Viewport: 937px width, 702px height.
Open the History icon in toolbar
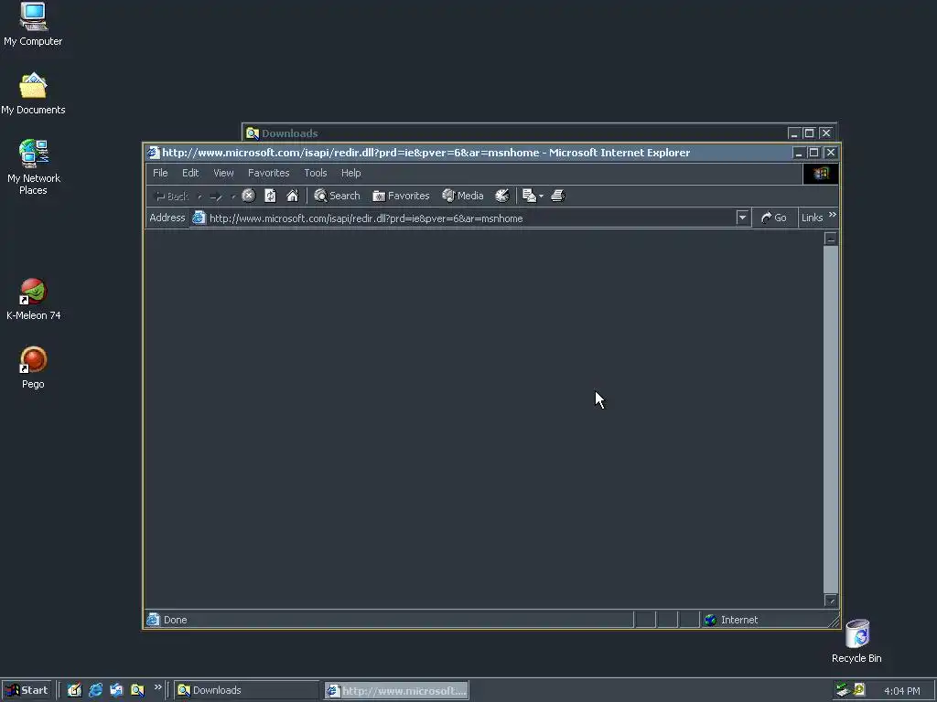point(502,196)
